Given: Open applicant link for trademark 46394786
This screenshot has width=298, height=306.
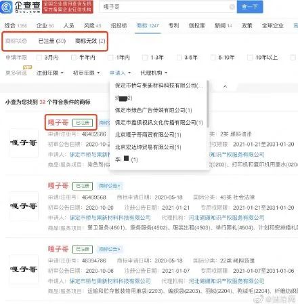Looking at the screenshot, I should (110, 281).
